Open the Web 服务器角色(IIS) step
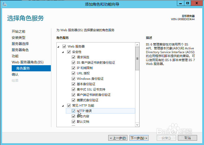 28,62
